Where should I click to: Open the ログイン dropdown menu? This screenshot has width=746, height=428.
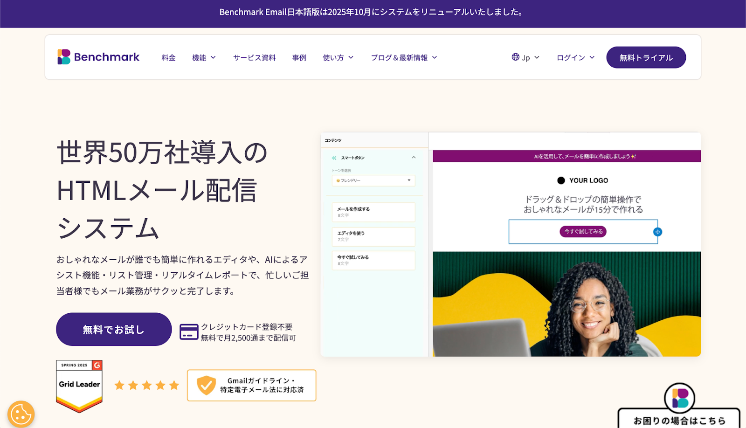click(x=573, y=57)
